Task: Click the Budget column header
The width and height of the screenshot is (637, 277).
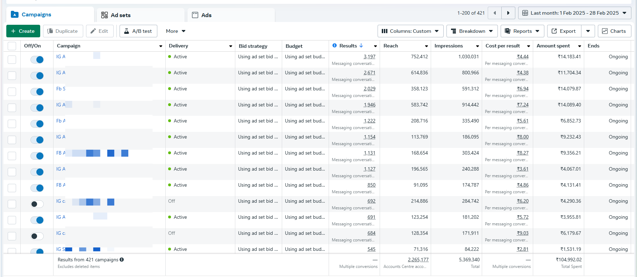Action: coord(294,46)
